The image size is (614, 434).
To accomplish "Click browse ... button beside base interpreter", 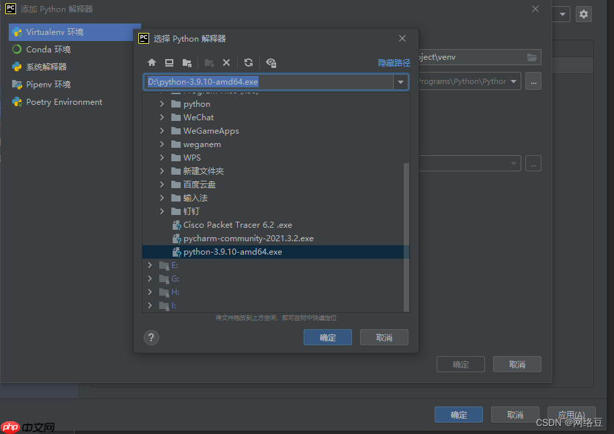I will (533, 81).
